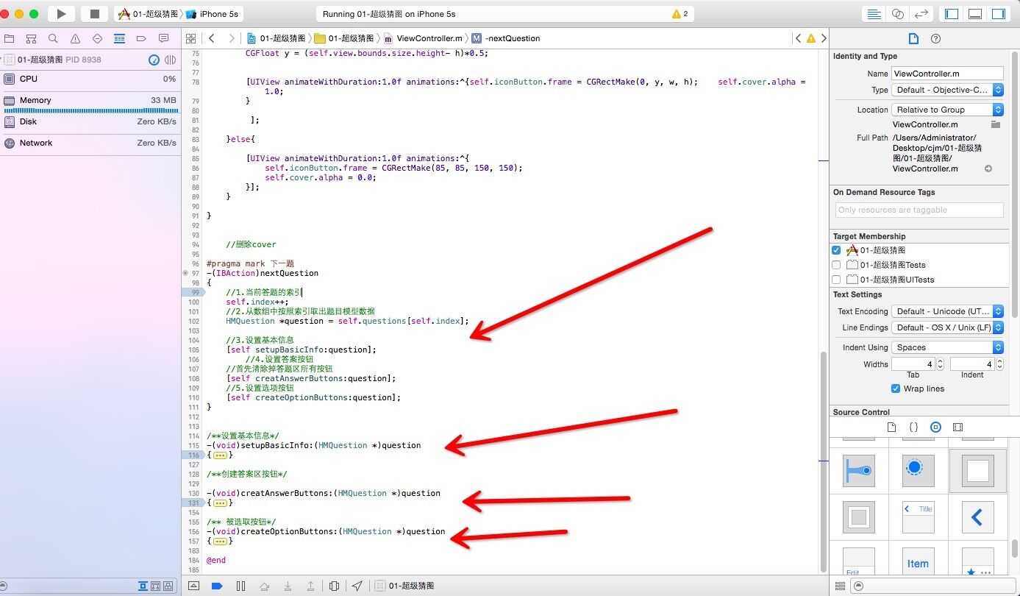
Task: Open the Type dropdown Default - Objective-C
Action: (x=947, y=90)
